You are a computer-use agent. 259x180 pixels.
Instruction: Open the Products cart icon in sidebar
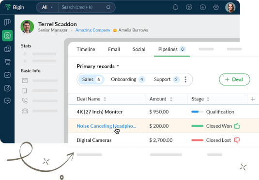click(x=7, y=62)
